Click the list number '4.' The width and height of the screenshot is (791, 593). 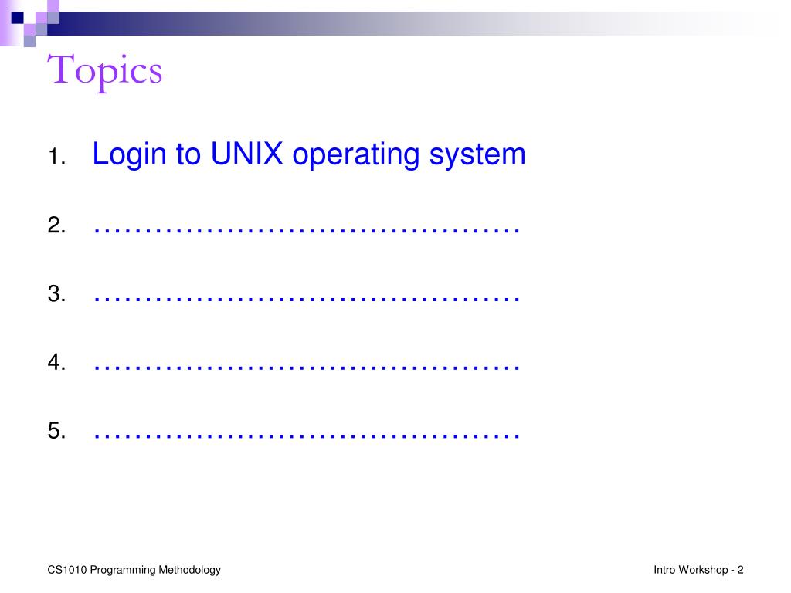pyautogui.click(x=57, y=362)
